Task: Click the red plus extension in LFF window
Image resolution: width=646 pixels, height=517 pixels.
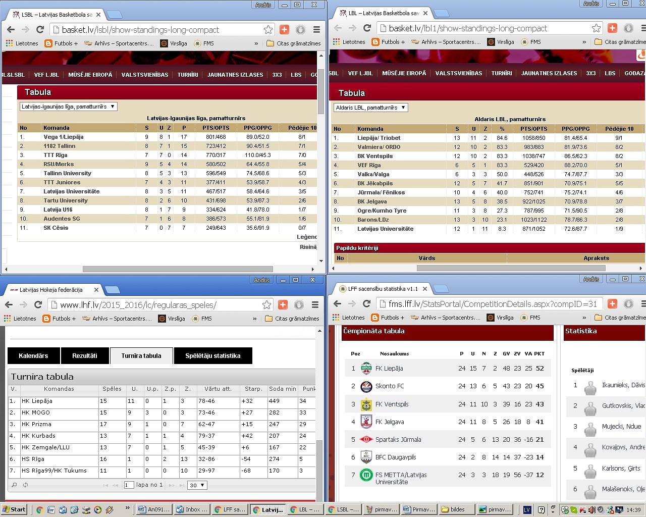Action: (x=612, y=303)
